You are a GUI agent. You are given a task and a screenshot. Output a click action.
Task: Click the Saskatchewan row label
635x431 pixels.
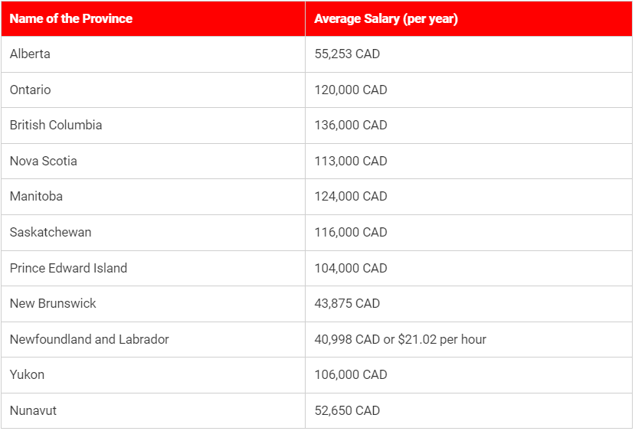tap(51, 232)
